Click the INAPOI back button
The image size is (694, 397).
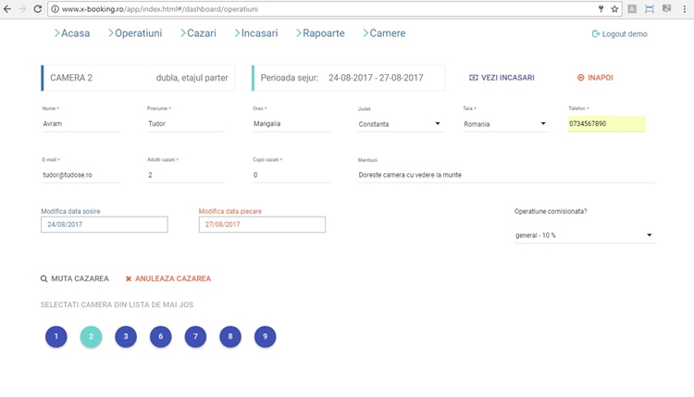click(595, 78)
